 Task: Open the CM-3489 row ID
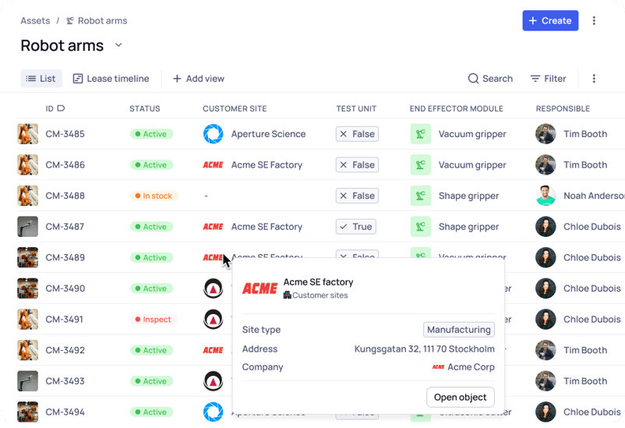coord(65,258)
